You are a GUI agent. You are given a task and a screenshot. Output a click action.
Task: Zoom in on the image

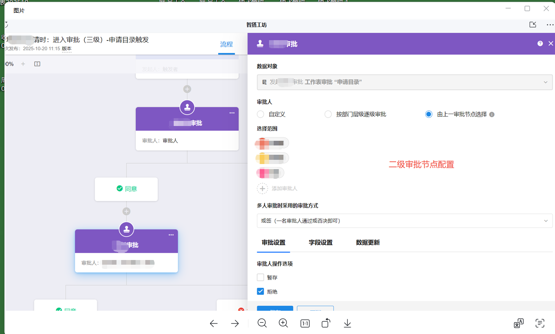click(x=283, y=323)
